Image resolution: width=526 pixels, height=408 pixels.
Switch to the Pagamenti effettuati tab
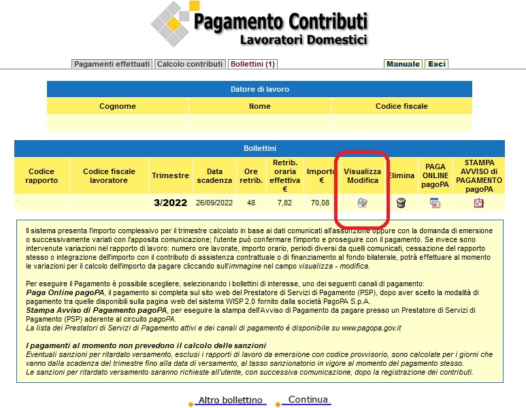click(112, 64)
